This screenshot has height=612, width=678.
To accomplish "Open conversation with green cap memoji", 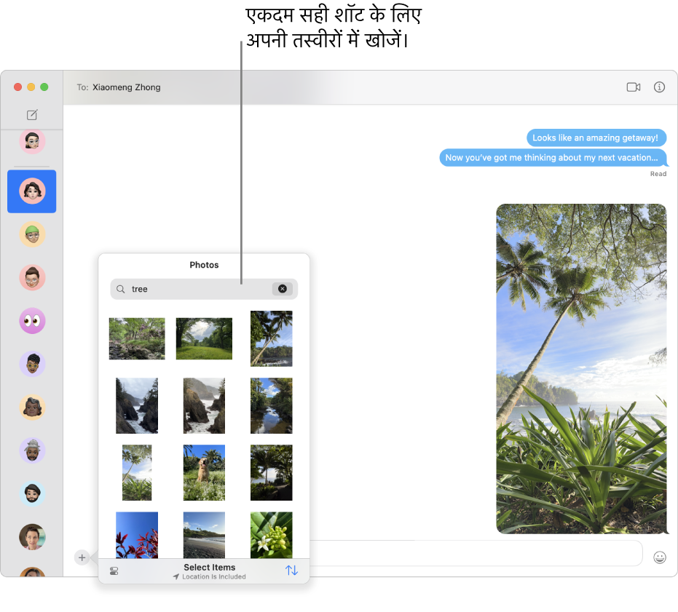I will 32,234.
